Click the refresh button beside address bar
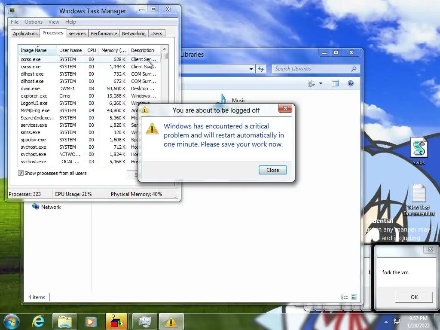 (x=261, y=69)
